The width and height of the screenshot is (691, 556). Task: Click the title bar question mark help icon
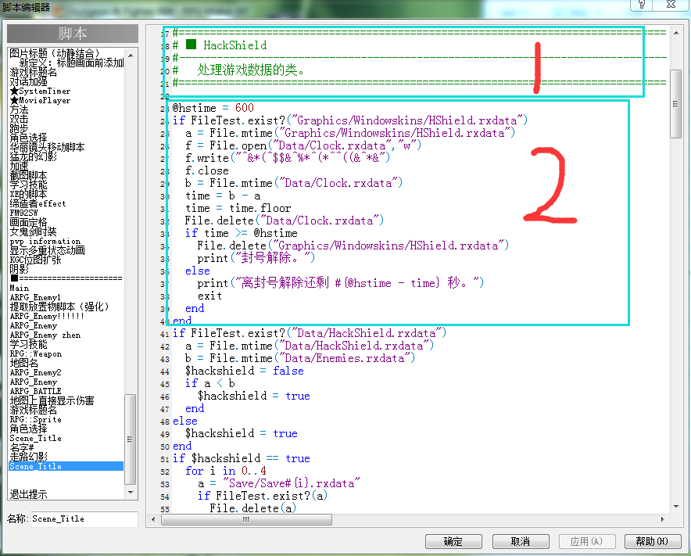click(641, 5)
